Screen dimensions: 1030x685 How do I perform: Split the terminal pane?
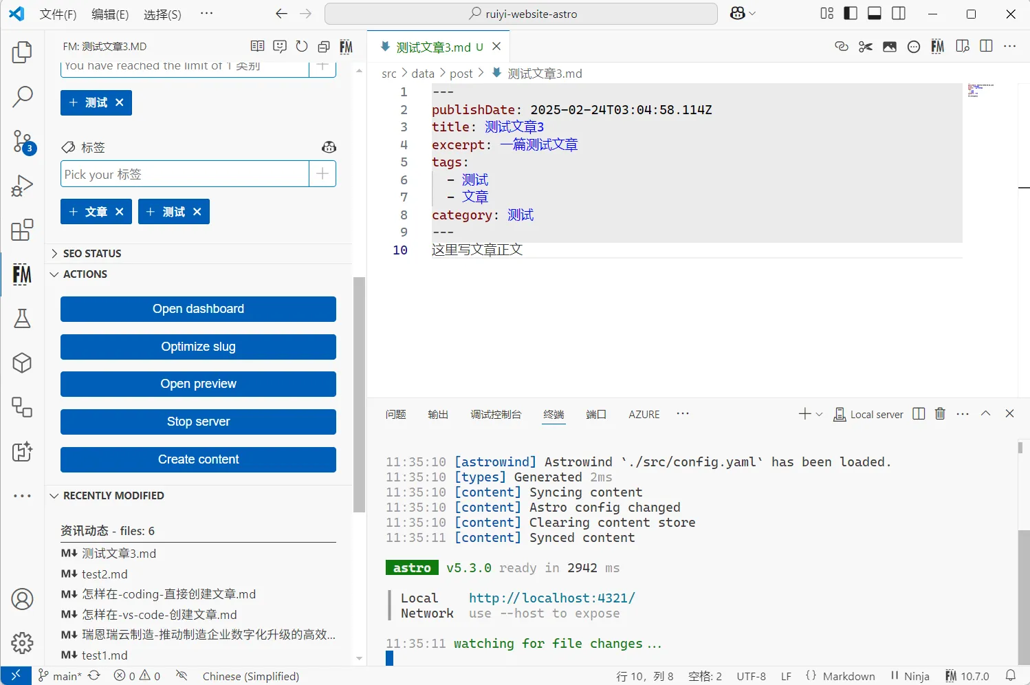tap(919, 413)
